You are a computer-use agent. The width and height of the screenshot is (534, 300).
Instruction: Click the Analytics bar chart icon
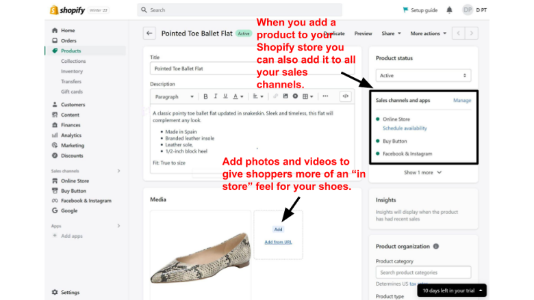pos(55,135)
